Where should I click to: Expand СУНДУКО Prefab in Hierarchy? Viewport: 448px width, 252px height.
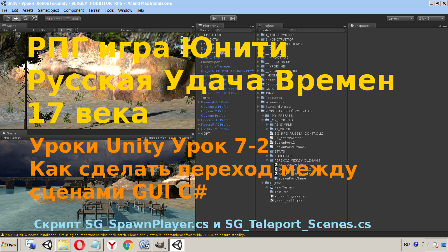coord(199,129)
